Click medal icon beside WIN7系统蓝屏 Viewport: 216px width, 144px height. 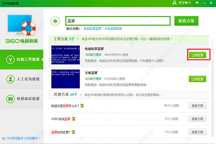(74, 119)
